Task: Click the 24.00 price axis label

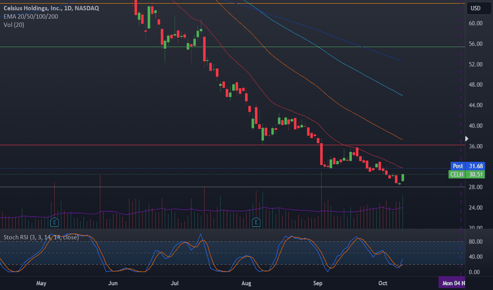Action: click(x=476, y=208)
